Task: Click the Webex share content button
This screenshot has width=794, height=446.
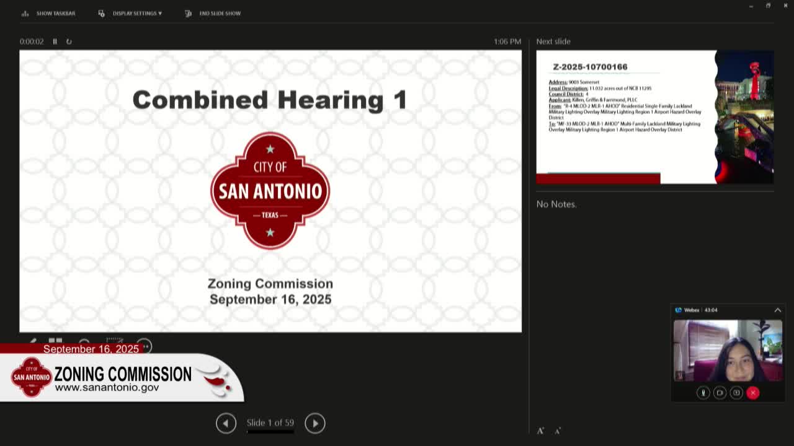Action: 736,393
